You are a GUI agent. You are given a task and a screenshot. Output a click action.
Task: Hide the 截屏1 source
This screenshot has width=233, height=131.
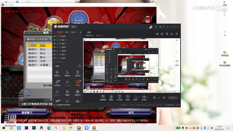pos(54,58)
